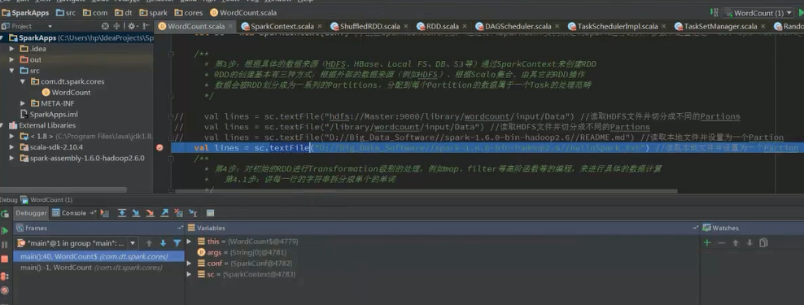Click Collapse All icon in Project panel
Screen dimensions: 804x305
pyautogui.click(x=116, y=26)
